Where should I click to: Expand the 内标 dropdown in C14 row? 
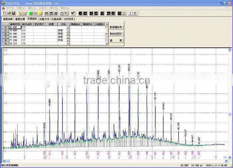pyautogui.click(x=68, y=31)
